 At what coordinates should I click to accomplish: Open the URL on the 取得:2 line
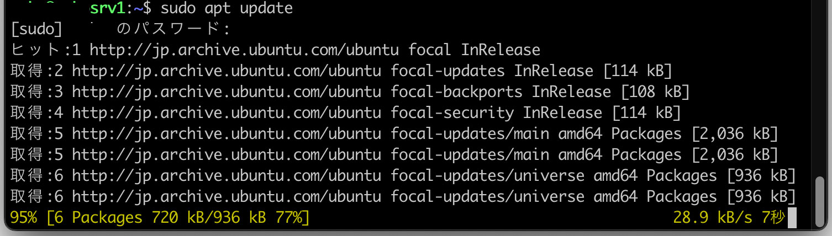click(227, 71)
